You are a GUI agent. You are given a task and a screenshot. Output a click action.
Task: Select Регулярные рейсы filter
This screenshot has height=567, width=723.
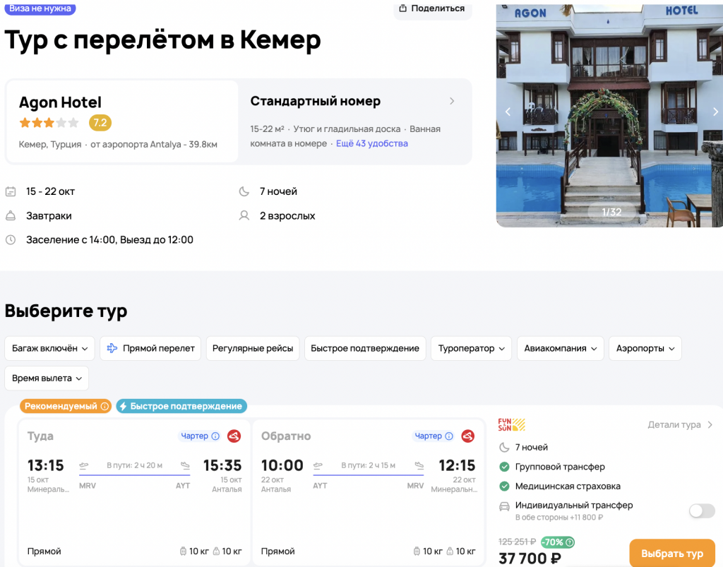coord(254,348)
